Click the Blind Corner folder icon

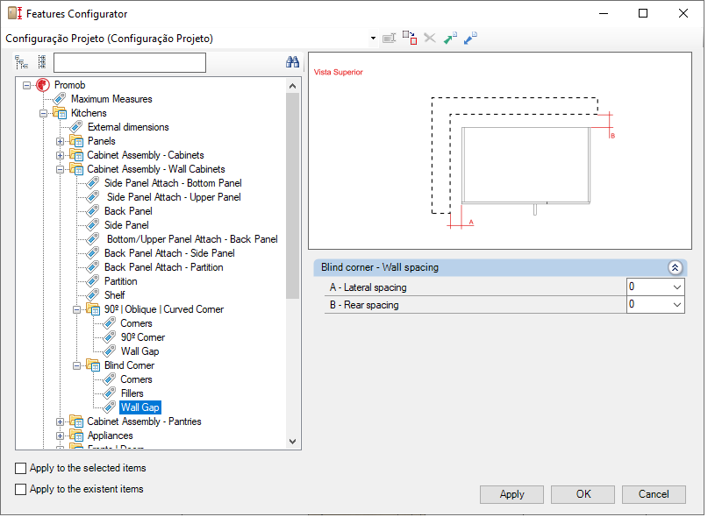click(x=93, y=365)
